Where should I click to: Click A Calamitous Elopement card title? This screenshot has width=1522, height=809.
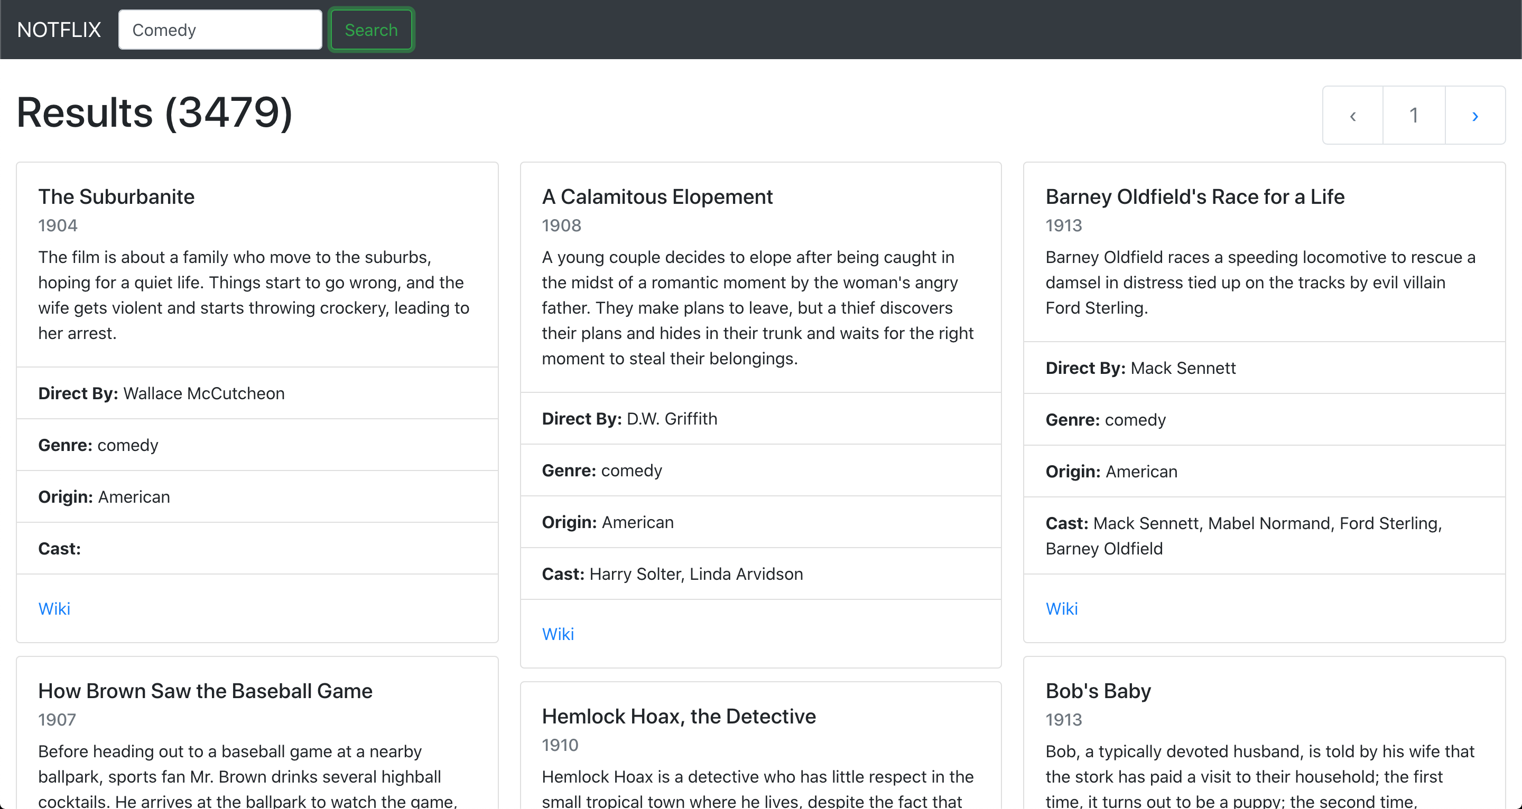657,196
